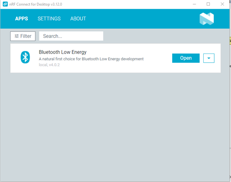Click the Search input field
This screenshot has width=231, height=182.
coord(71,36)
